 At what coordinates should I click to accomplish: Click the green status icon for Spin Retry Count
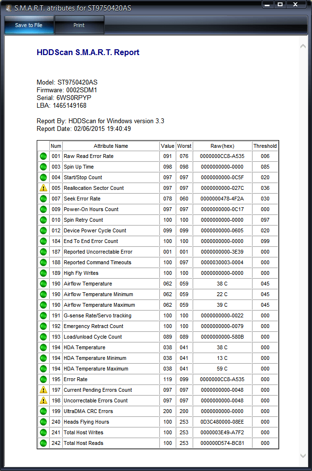pos(43,220)
